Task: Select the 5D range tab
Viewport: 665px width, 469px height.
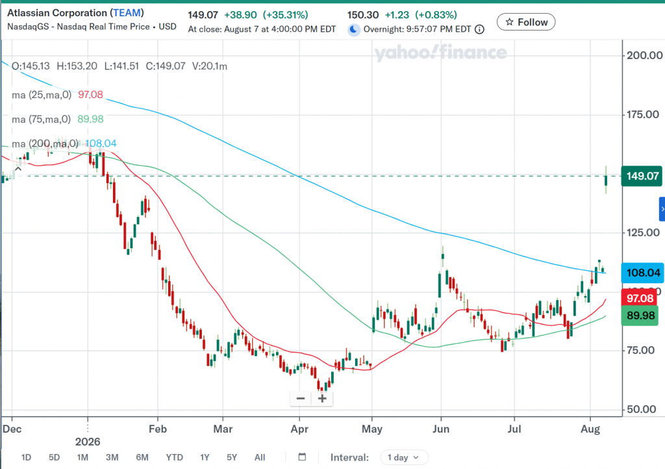Action: [x=54, y=457]
